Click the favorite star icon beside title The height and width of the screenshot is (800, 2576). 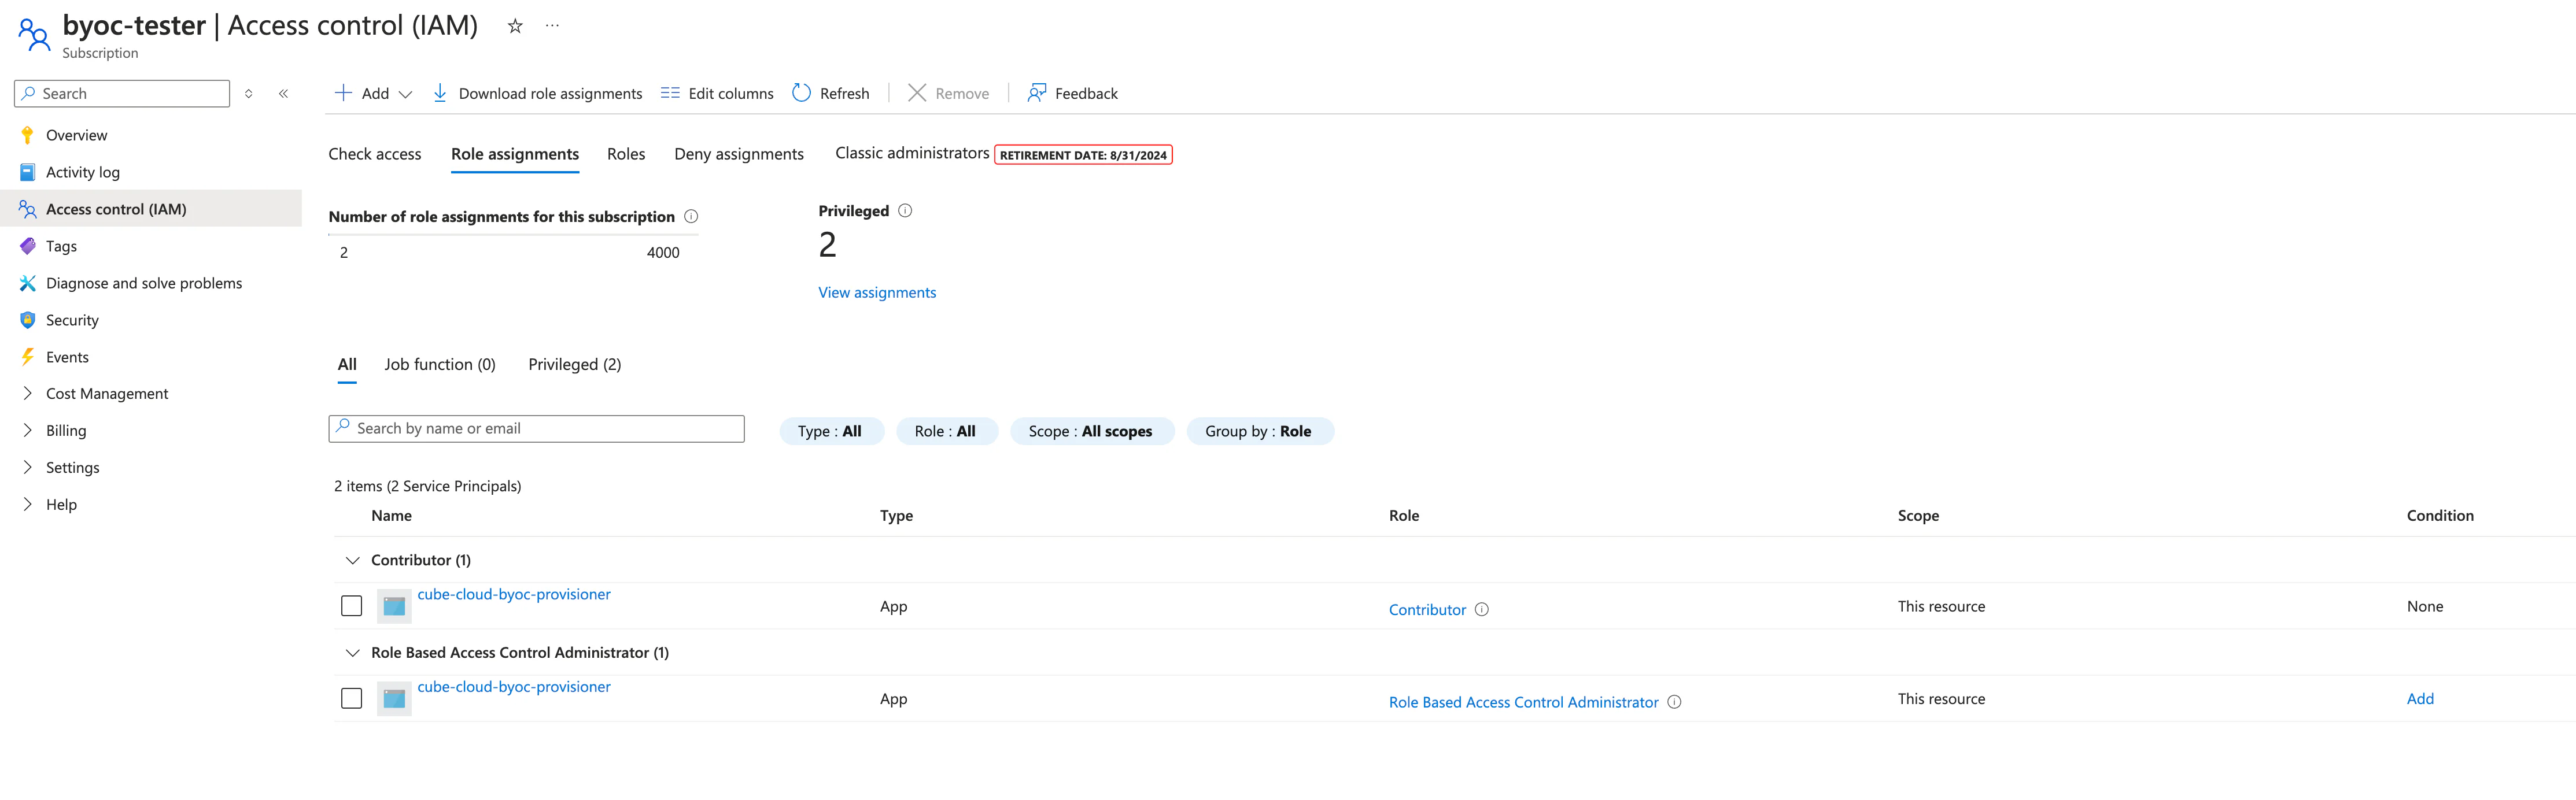[x=515, y=26]
